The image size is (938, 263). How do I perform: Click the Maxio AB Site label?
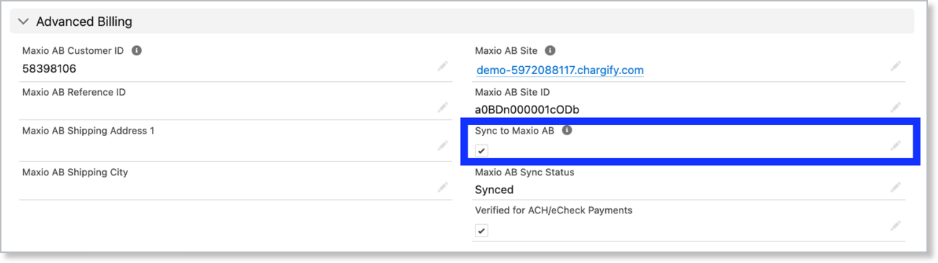point(506,51)
